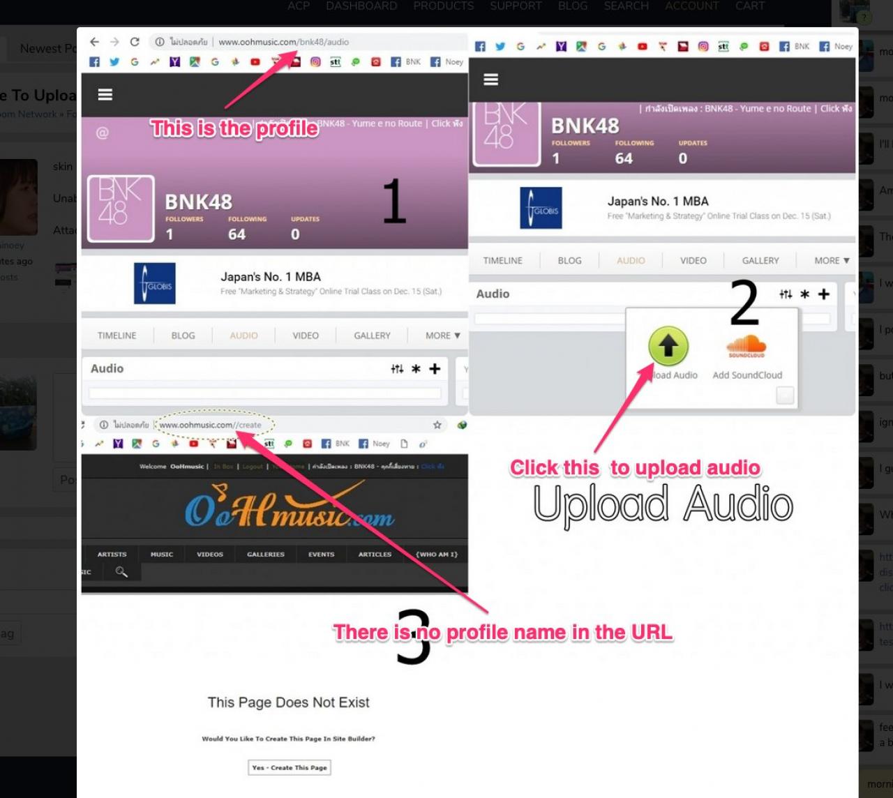Click the sliders icon in step 2 Audio header
The image size is (893, 798).
[786, 294]
